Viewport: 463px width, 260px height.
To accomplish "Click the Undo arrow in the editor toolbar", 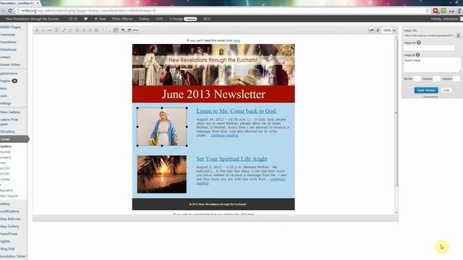I will click(123, 30).
